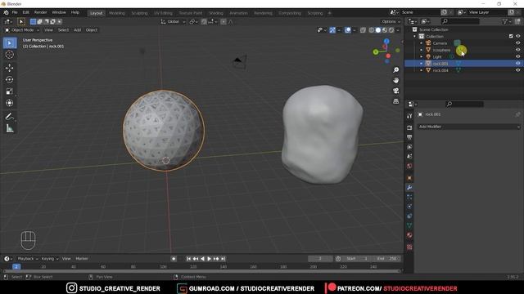Open the Particles properties tab icon

pyautogui.click(x=409, y=197)
